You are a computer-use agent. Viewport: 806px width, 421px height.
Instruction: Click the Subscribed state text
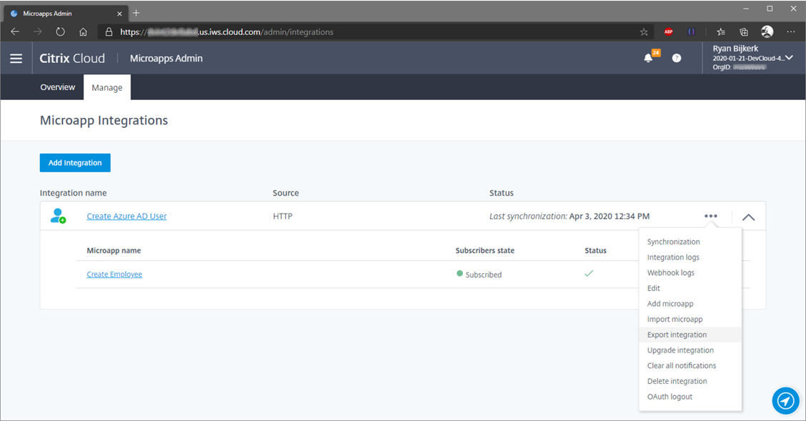pos(483,274)
